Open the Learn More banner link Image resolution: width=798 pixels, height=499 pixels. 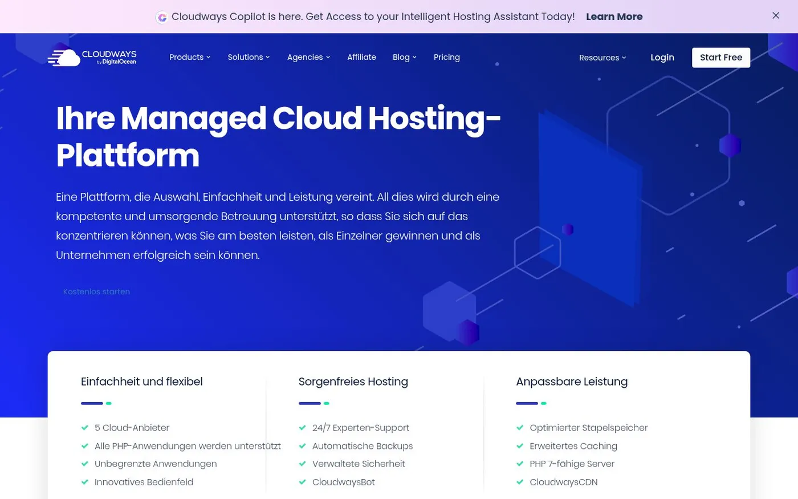tap(614, 17)
